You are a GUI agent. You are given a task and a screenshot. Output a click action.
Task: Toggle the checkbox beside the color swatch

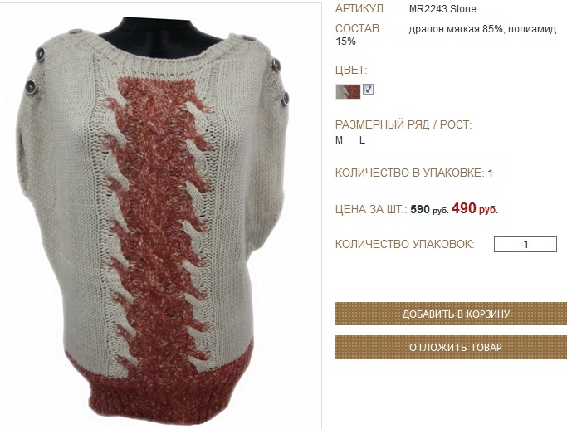pyautogui.click(x=368, y=90)
